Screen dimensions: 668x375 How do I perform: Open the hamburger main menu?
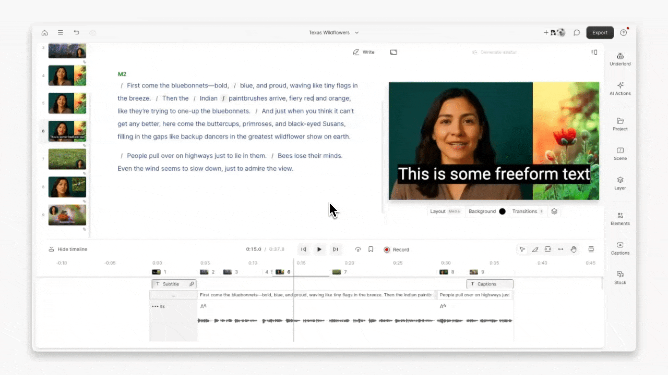61,32
